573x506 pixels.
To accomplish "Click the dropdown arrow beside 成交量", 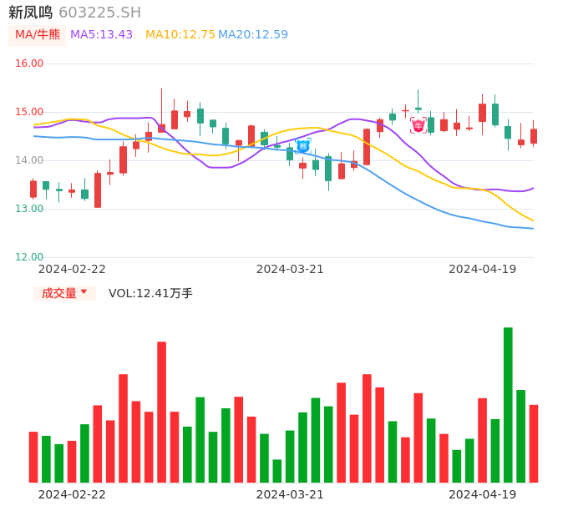I will pos(84,292).
